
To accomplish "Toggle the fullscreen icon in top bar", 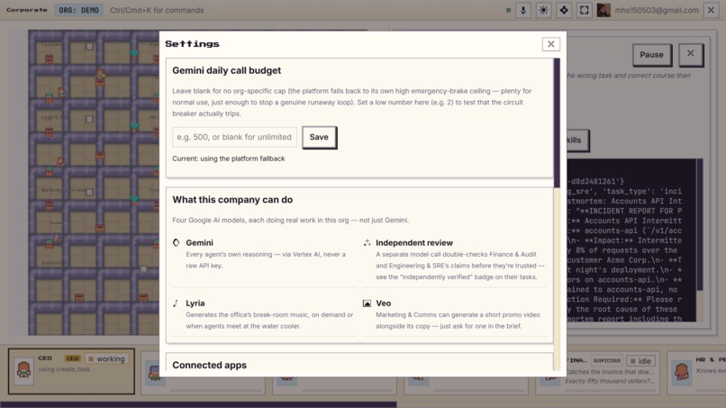I will pos(585,10).
